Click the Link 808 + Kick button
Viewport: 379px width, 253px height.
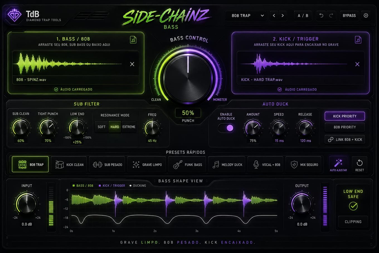pos(345,139)
